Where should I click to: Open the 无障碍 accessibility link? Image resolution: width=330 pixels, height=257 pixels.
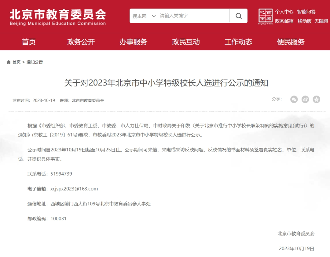pyautogui.click(x=321, y=21)
